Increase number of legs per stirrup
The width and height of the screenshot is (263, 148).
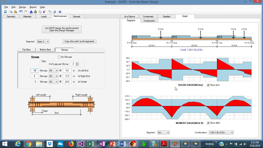coord(77,63)
